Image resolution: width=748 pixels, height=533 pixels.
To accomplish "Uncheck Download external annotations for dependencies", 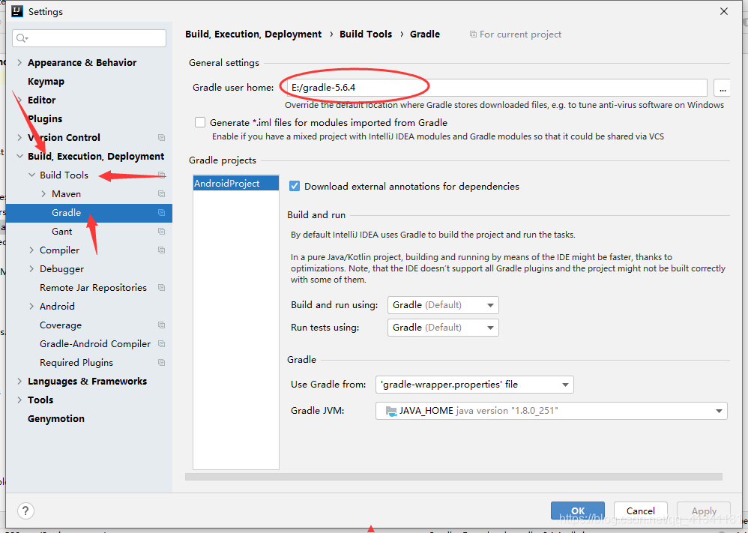I will point(295,186).
